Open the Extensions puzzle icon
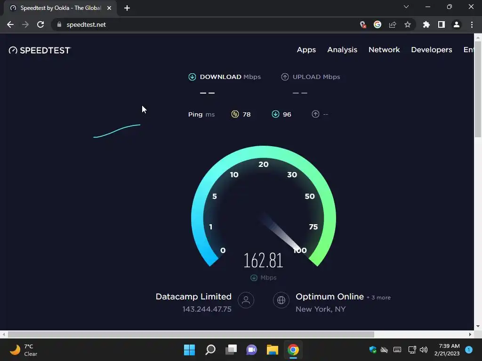This screenshot has width=482, height=361. [x=426, y=24]
